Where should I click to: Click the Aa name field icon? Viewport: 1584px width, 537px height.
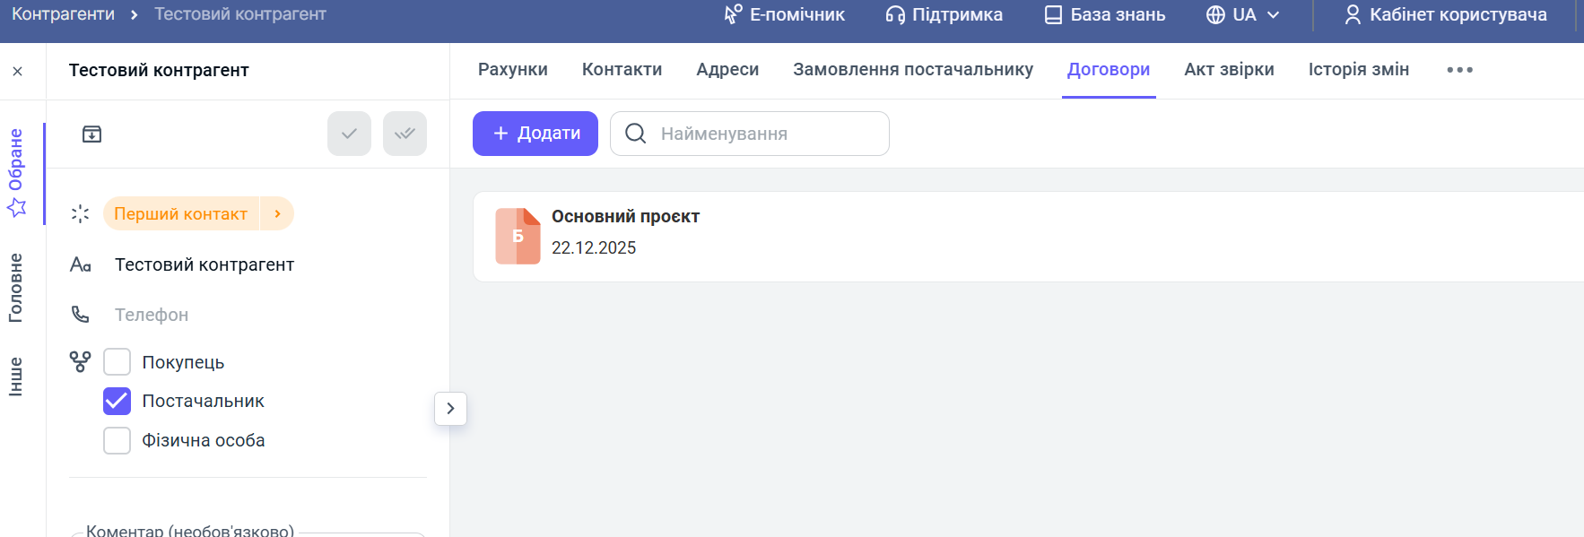point(81,264)
